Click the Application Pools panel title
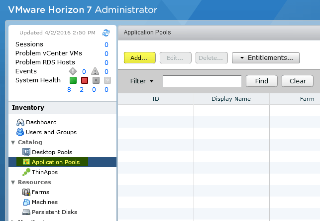Image resolution: width=320 pixels, height=221 pixels. point(147,32)
